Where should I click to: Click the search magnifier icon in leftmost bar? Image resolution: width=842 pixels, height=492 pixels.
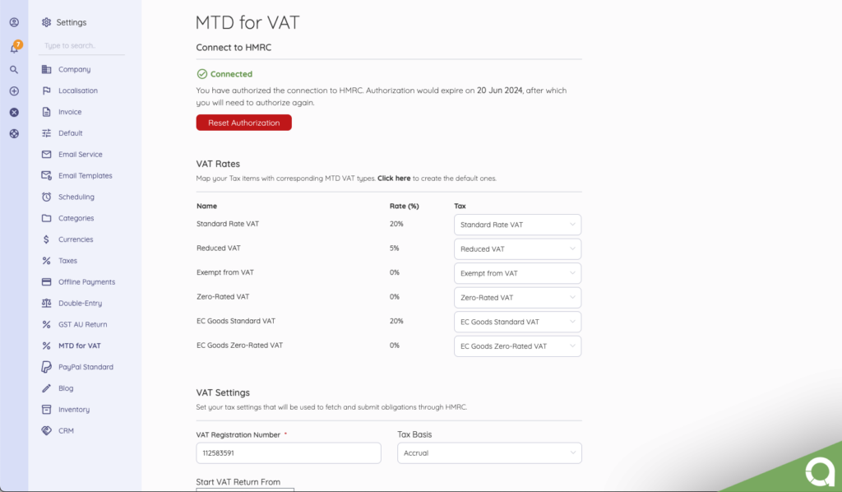(13, 69)
